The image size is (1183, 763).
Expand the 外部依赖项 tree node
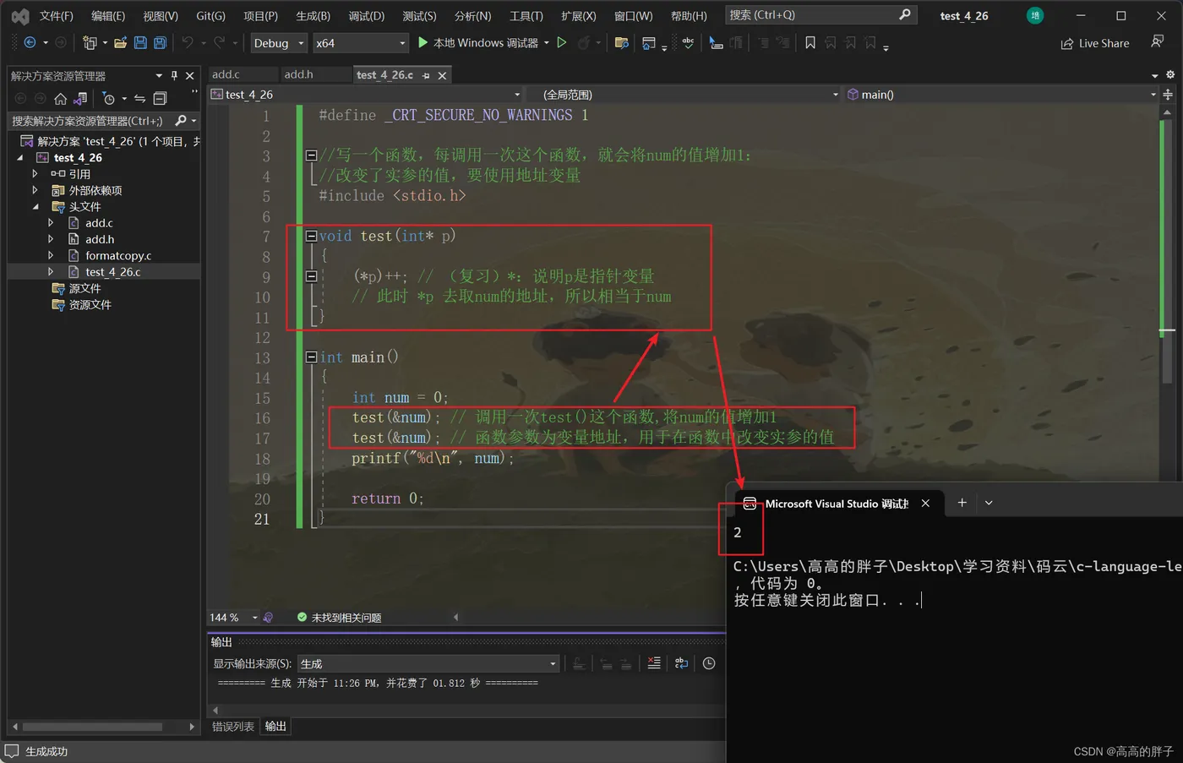tap(35, 190)
